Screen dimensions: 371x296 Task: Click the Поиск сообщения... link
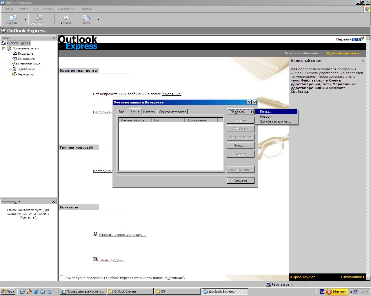[303, 53]
